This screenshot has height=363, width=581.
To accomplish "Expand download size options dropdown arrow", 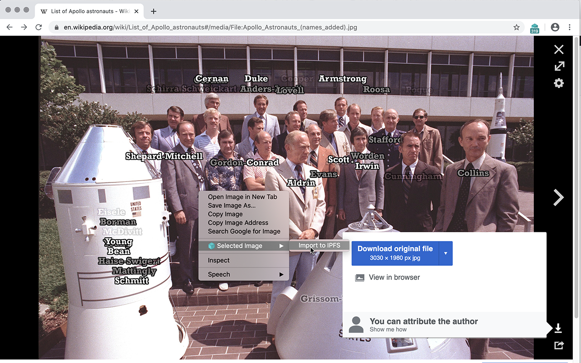I will 446,253.
